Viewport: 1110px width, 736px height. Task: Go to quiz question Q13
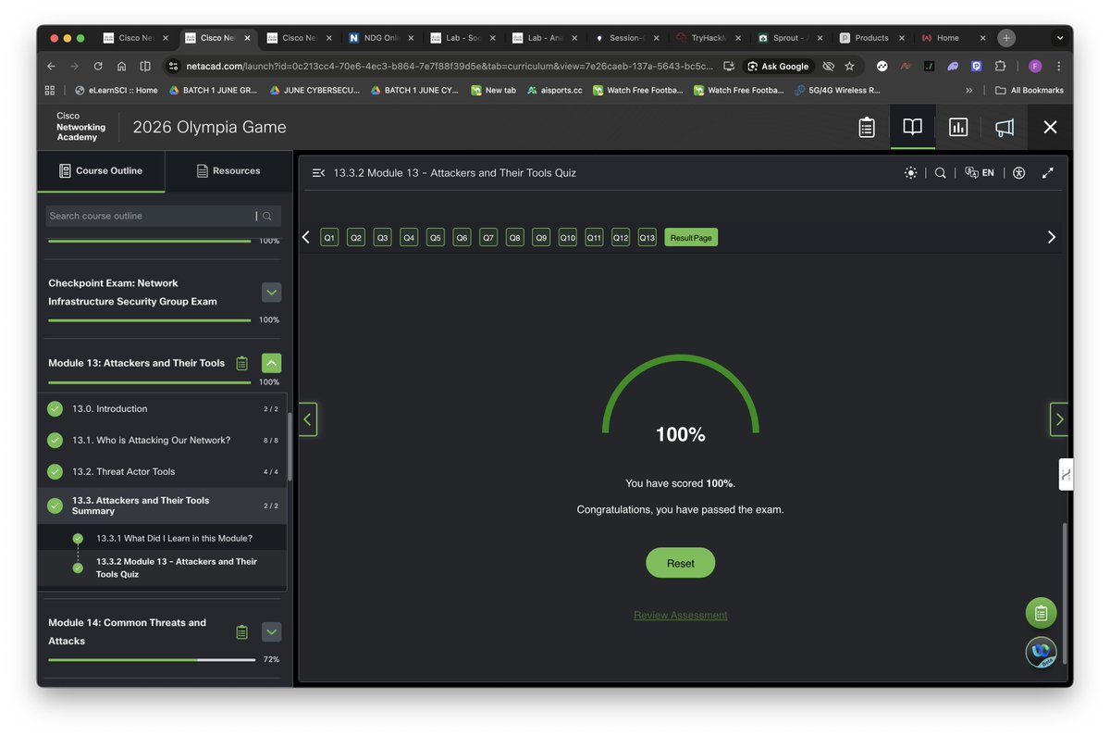click(x=647, y=238)
